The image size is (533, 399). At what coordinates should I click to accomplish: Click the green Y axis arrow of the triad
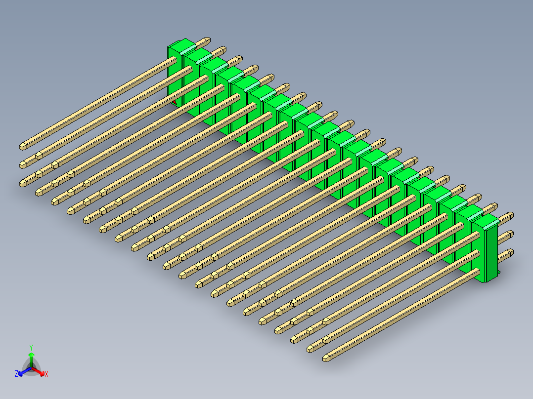(x=31, y=359)
